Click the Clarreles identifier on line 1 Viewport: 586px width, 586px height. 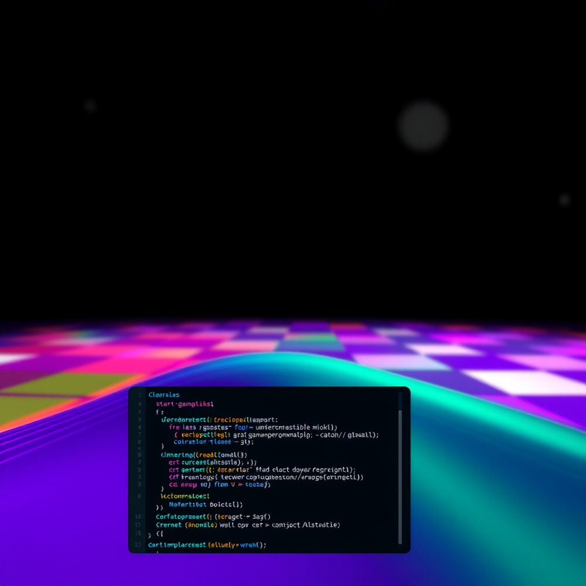point(163,394)
